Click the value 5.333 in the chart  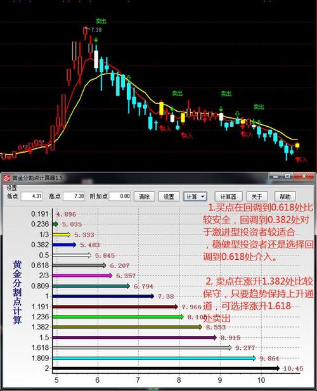pyautogui.click(x=84, y=235)
